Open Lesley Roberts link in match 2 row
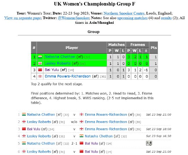This screenshot has height=155, width=188. coord(39,122)
